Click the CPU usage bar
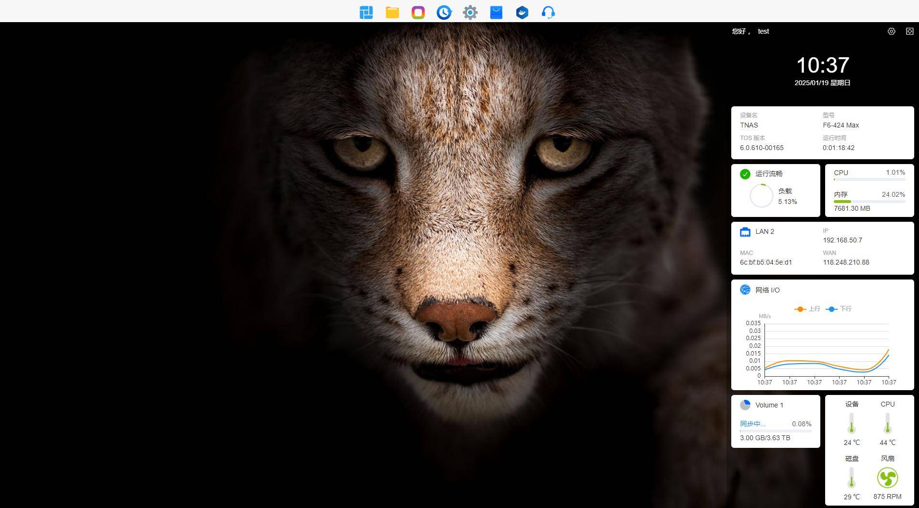Screen dimensions: 919x508 869,179
